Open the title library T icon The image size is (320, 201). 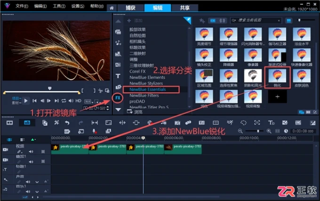pyautogui.click(x=118, y=76)
